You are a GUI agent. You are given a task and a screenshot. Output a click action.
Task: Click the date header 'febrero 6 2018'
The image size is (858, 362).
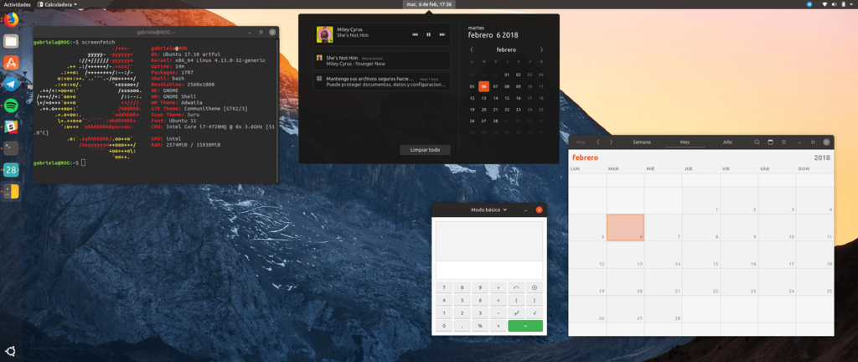tap(493, 35)
